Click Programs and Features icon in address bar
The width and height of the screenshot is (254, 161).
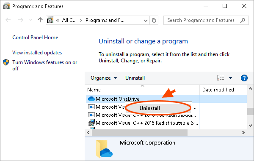[x=50, y=20]
